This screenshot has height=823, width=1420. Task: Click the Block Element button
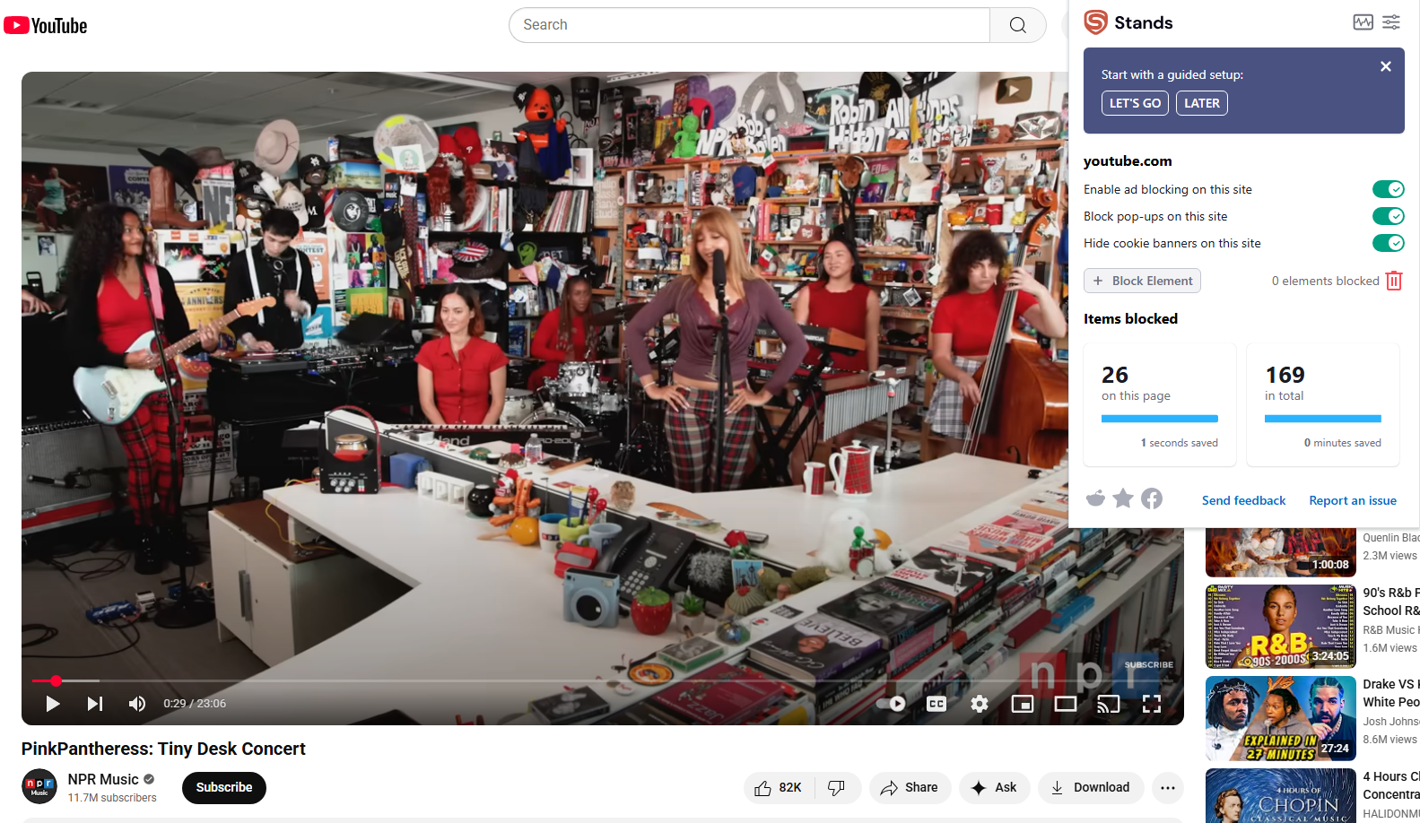coord(1142,281)
